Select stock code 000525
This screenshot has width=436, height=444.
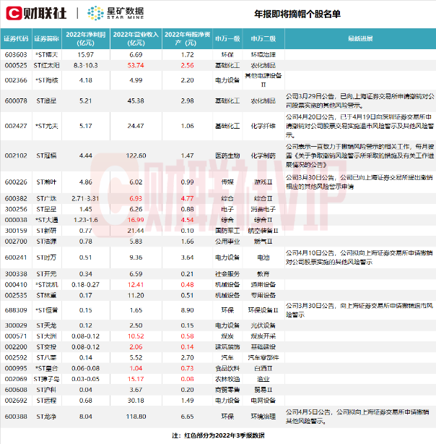coord(16,65)
